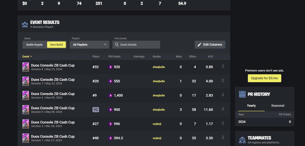Sort by the Event column header
Image resolution: width=305 pixels, height=146 pixels.
pyautogui.click(x=27, y=56)
